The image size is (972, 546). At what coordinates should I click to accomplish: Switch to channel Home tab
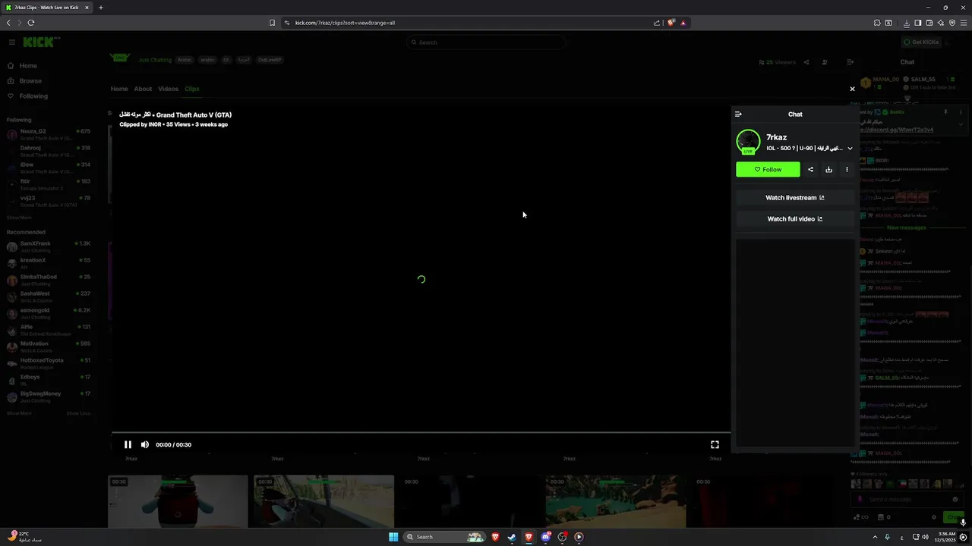click(119, 89)
